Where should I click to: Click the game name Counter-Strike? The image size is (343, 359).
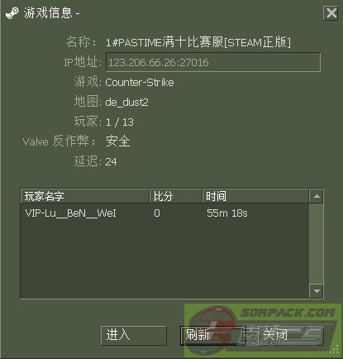click(140, 83)
